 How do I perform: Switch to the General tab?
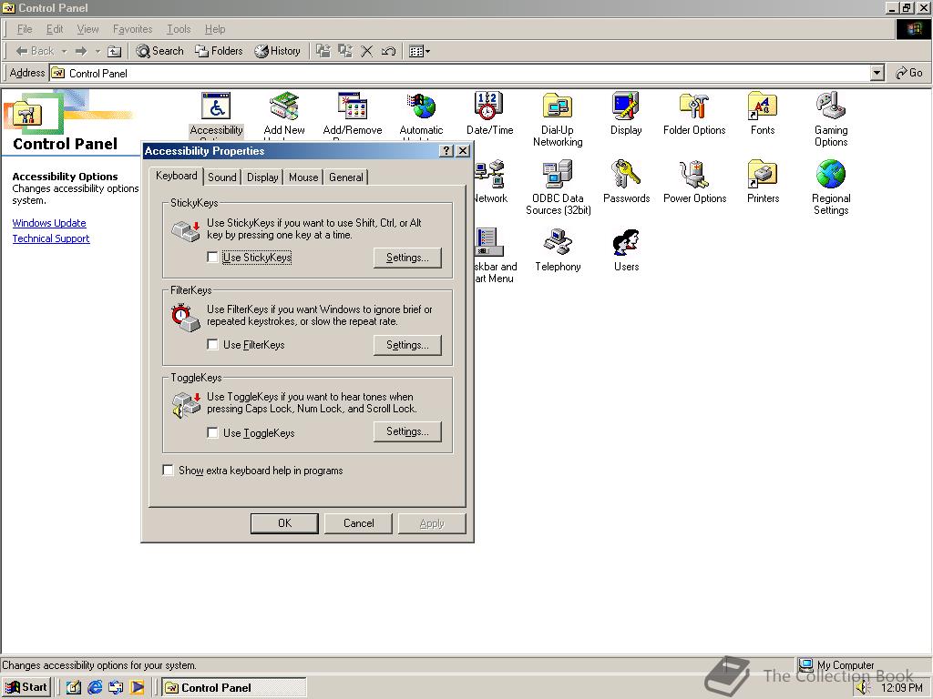point(345,177)
